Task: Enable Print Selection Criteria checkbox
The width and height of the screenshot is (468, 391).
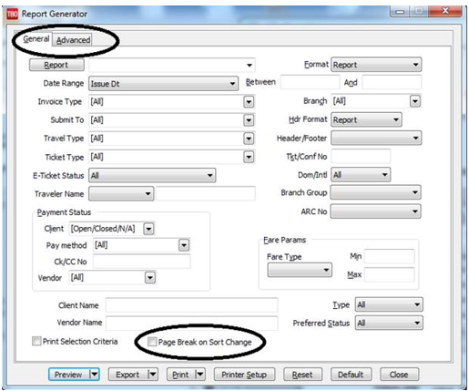Action: coord(36,341)
